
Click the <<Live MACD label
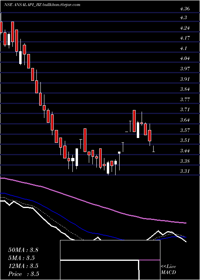pyautogui.click(x=168, y=270)
